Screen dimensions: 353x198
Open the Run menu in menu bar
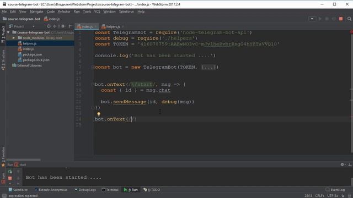[x=77, y=12]
